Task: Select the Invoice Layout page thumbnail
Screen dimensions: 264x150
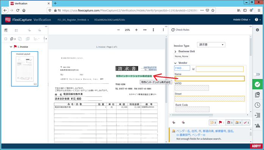Action: pyautogui.click(x=25, y=69)
